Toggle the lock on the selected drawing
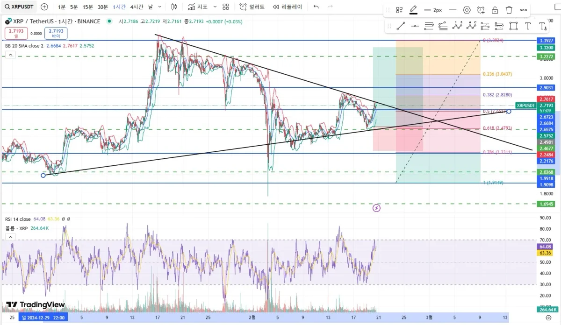This screenshot has width=561, height=325. coord(495,10)
